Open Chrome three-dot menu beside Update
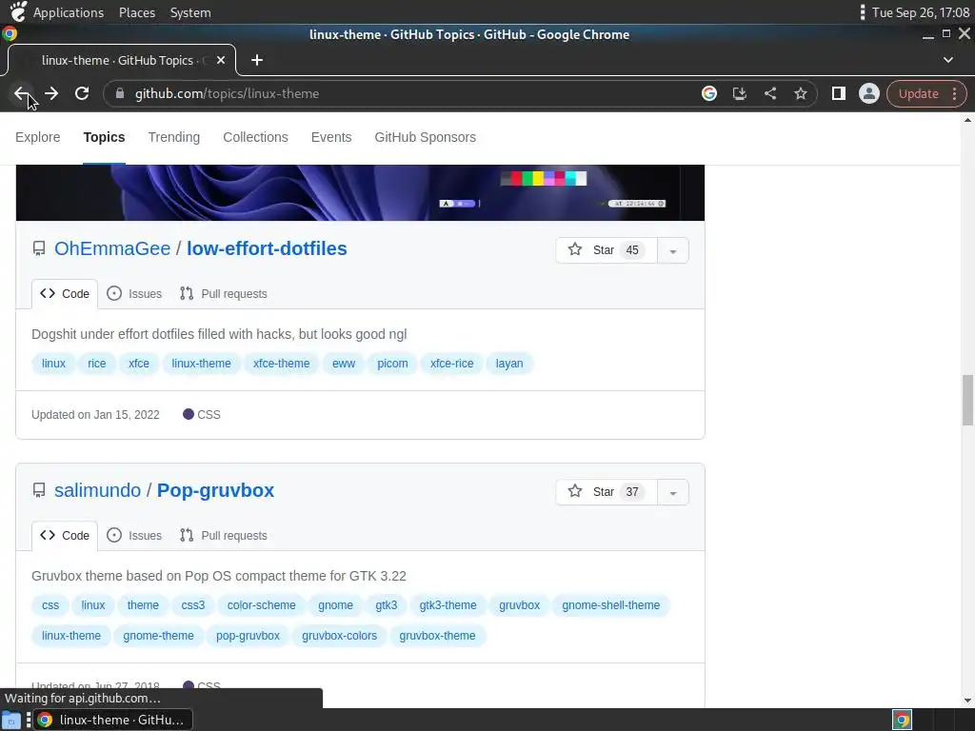 pyautogui.click(x=954, y=94)
